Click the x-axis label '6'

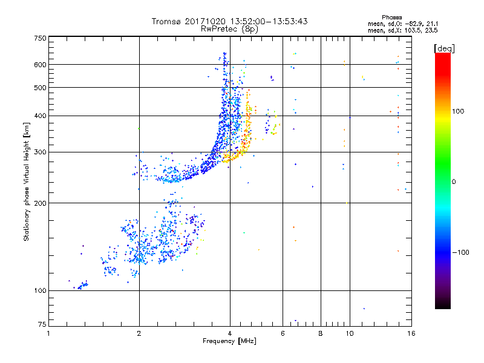click(x=283, y=333)
